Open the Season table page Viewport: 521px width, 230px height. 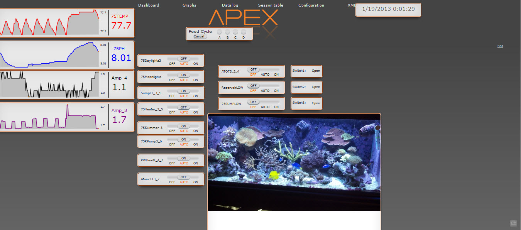[271, 5]
